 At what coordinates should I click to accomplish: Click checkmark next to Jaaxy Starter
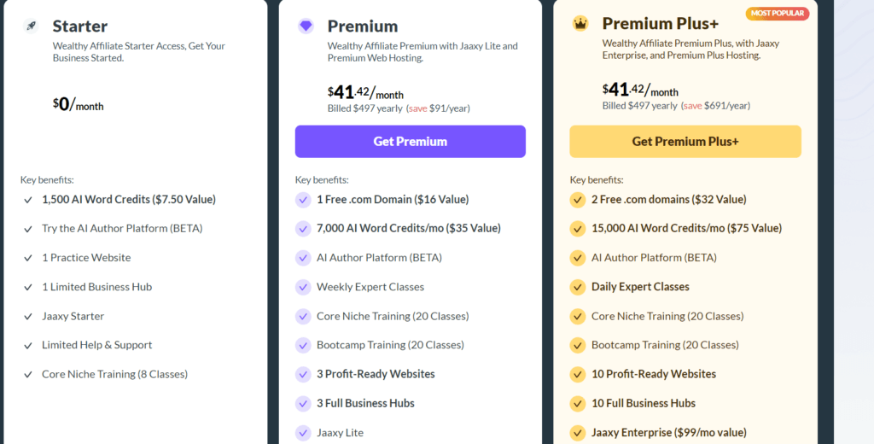28,316
